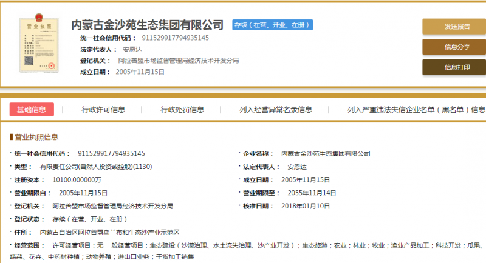Open the 行政处罚信息 tab
The width and height of the screenshot is (486, 263).
point(182,110)
